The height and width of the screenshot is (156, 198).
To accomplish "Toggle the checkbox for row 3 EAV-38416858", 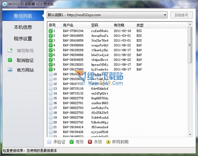I will point(51,40).
